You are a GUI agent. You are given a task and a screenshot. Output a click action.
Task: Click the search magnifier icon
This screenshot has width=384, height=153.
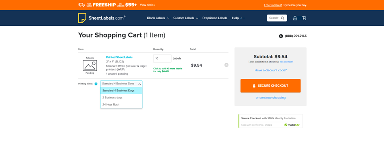(x=283, y=18)
